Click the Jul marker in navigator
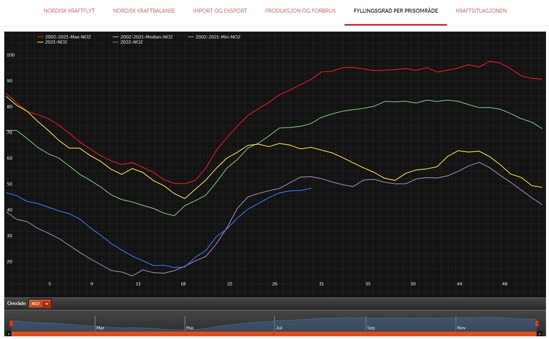The height and width of the screenshot is (339, 549). tap(279, 328)
